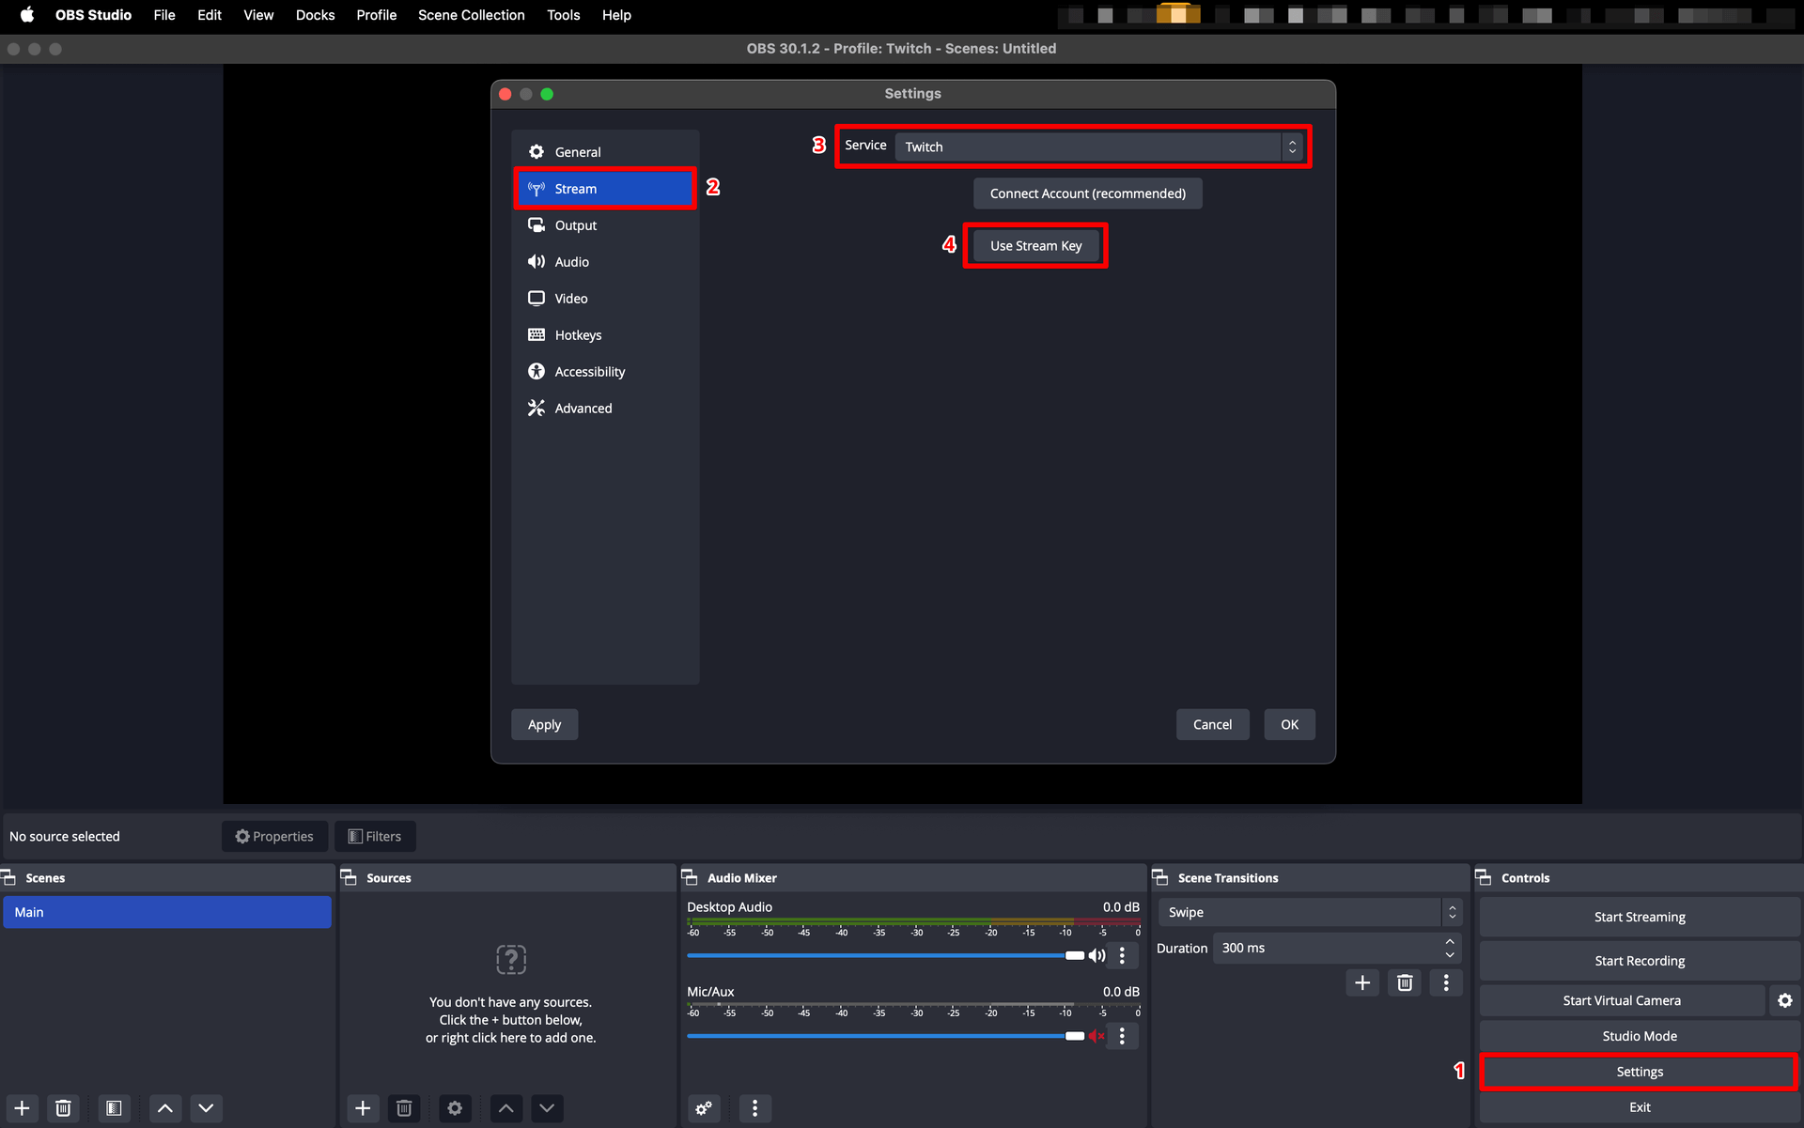Open source properties gear in Sources dock
Viewport: 1804px width, 1128px height.
coord(455,1108)
